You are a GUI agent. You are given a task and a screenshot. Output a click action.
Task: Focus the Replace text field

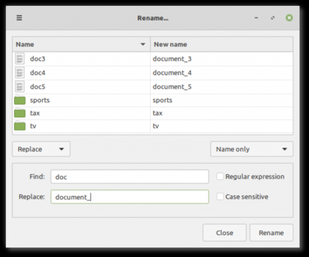click(130, 197)
